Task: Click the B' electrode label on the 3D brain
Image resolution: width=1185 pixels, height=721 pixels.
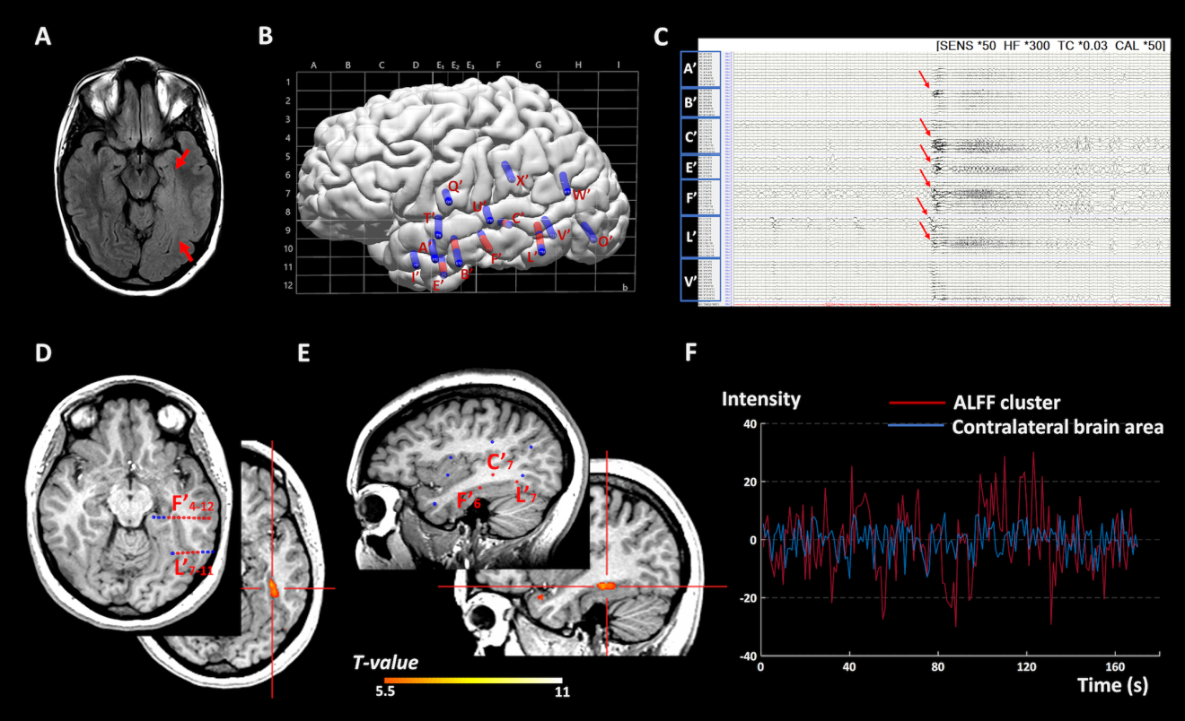Action: coord(467,274)
